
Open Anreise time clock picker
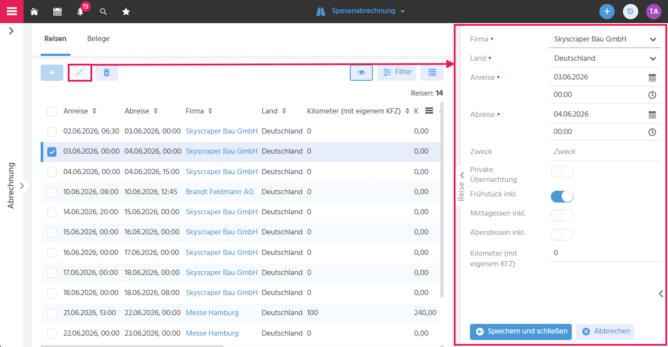point(652,95)
